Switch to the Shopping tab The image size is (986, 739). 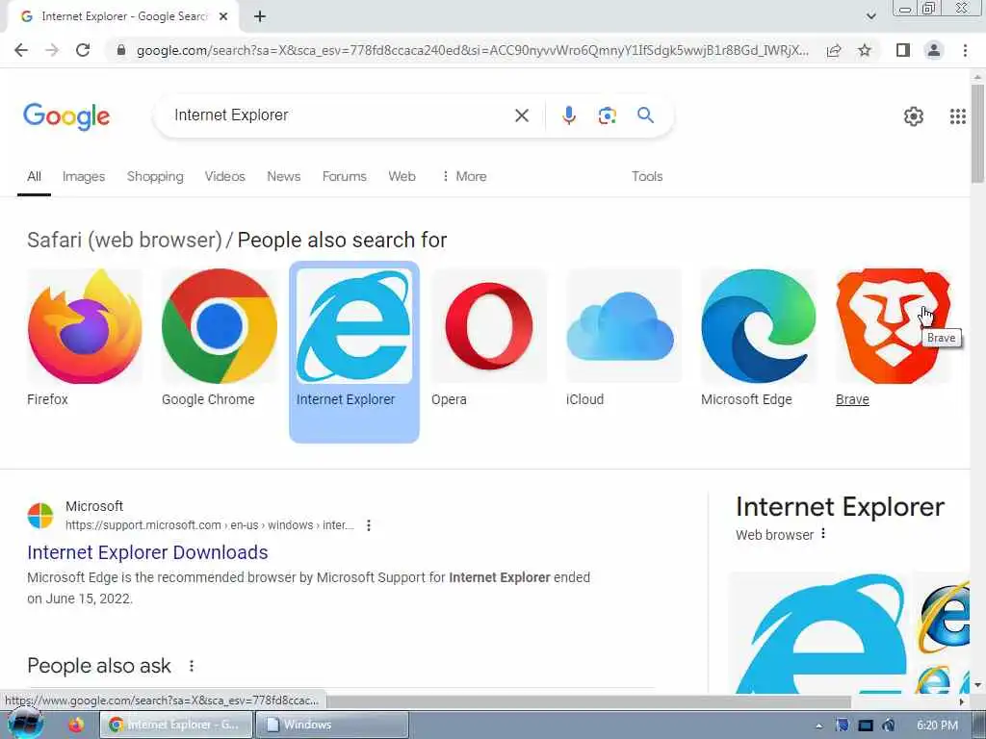click(x=155, y=177)
